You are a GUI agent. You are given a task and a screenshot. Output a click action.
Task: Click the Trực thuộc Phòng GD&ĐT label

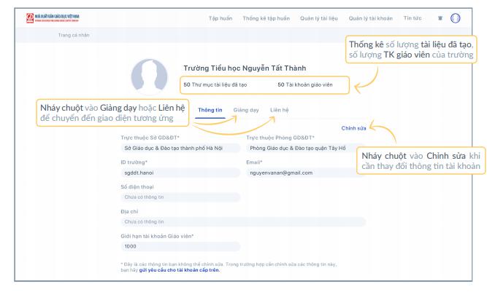coord(280,138)
